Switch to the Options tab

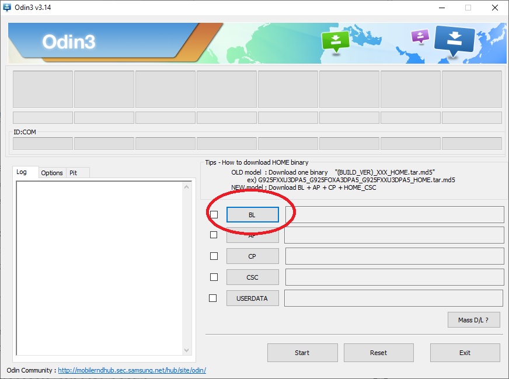tap(52, 173)
